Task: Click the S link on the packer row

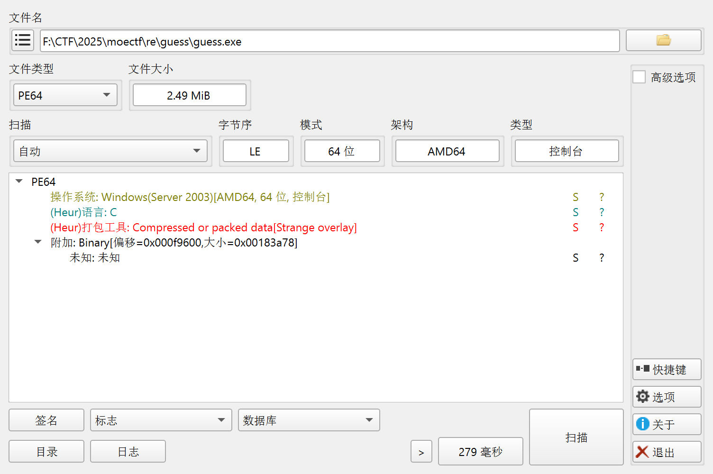Action: tap(576, 228)
